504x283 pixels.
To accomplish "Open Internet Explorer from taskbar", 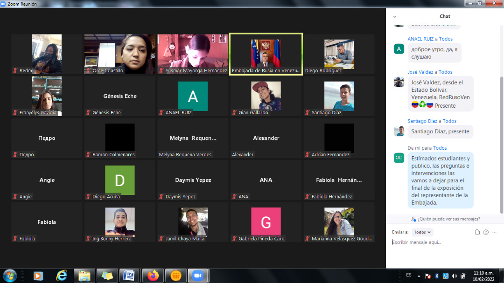I will pos(62,276).
